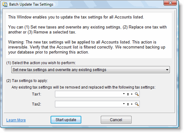Add a new tax with Tax1 plus icon
This screenshot has height=133, width=184.
[x=132, y=94]
